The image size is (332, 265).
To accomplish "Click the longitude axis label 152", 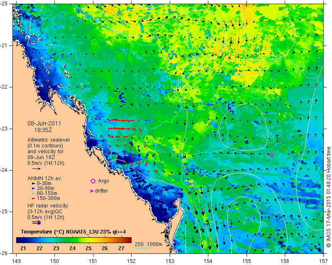I will (131, 261).
